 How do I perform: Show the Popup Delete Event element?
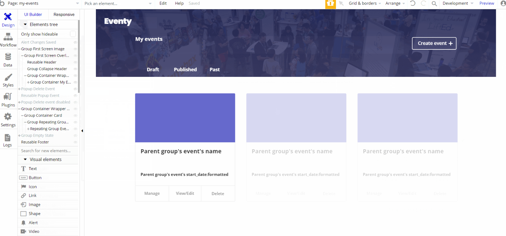tap(75, 89)
